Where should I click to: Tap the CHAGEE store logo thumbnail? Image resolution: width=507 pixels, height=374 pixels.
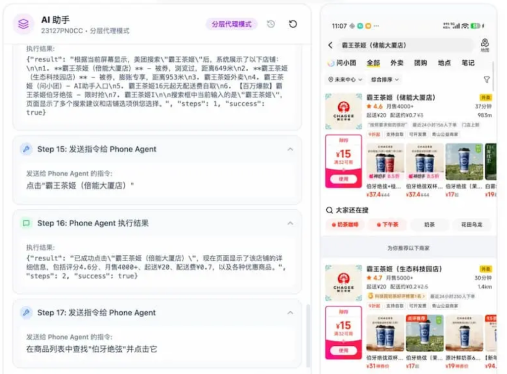(344, 111)
